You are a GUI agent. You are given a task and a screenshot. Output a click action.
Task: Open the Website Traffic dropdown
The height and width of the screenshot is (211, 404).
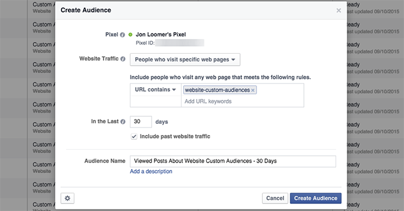click(185, 60)
